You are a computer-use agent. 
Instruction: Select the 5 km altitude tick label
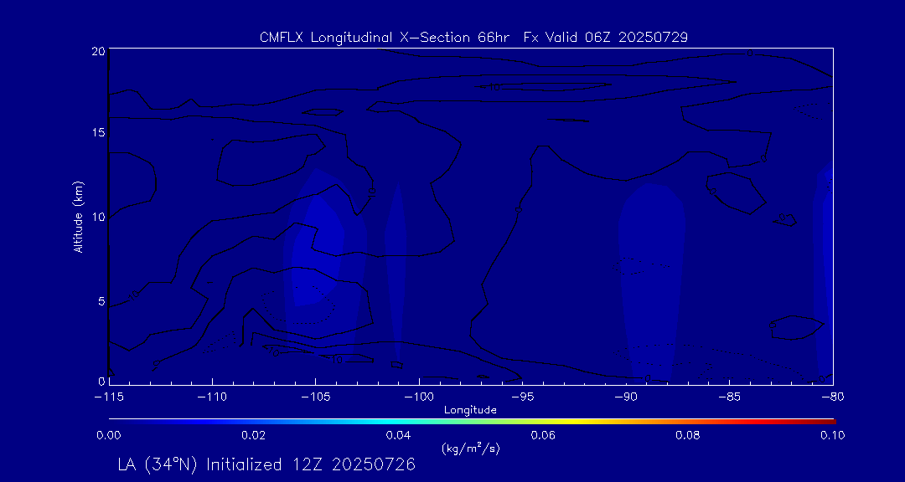[100, 300]
